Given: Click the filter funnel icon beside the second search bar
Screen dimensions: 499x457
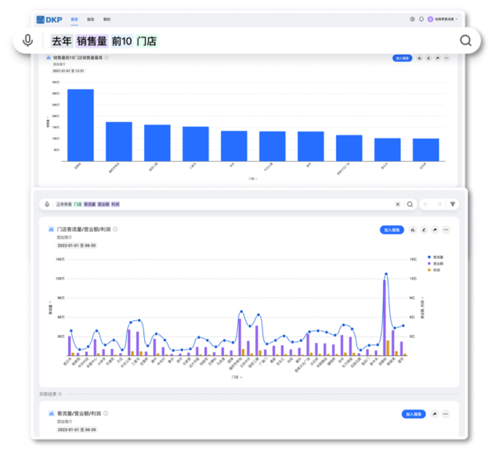Looking at the screenshot, I should point(452,204).
